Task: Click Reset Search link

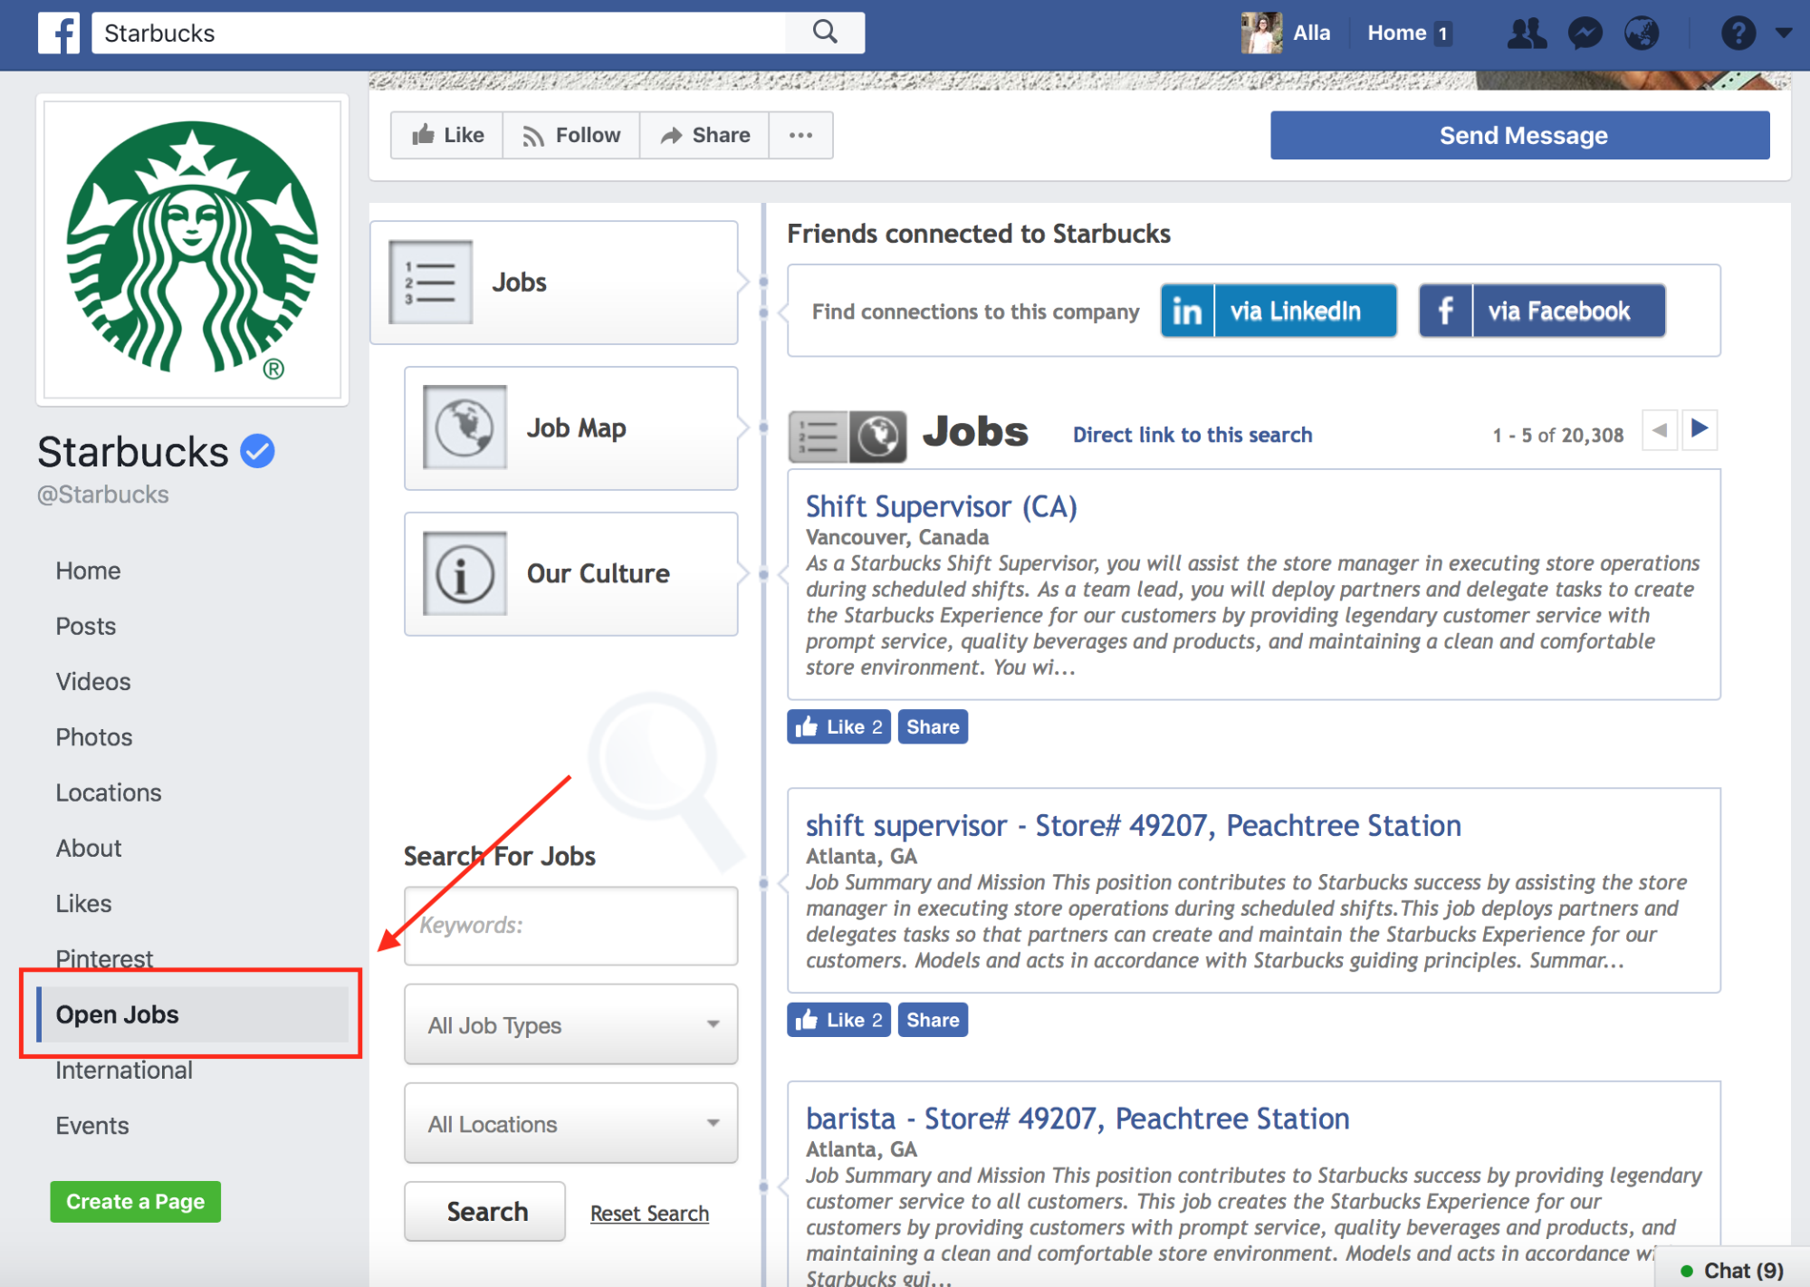Action: [649, 1214]
